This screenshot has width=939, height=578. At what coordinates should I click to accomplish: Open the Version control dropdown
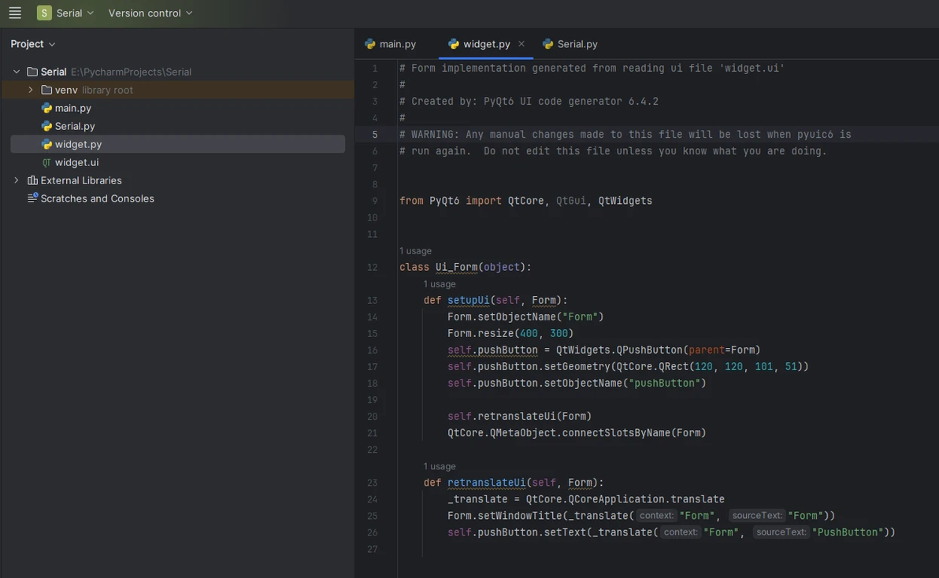point(150,13)
